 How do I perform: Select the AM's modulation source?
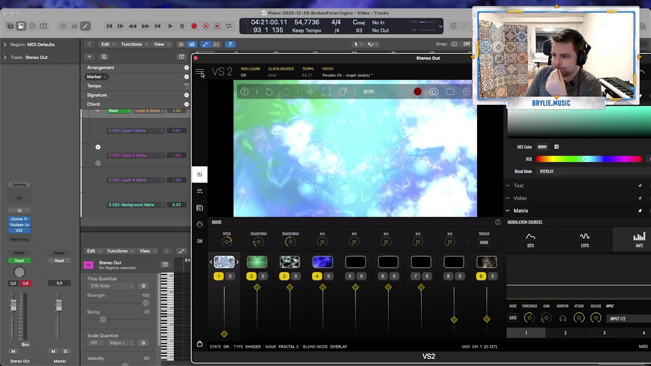(x=639, y=240)
